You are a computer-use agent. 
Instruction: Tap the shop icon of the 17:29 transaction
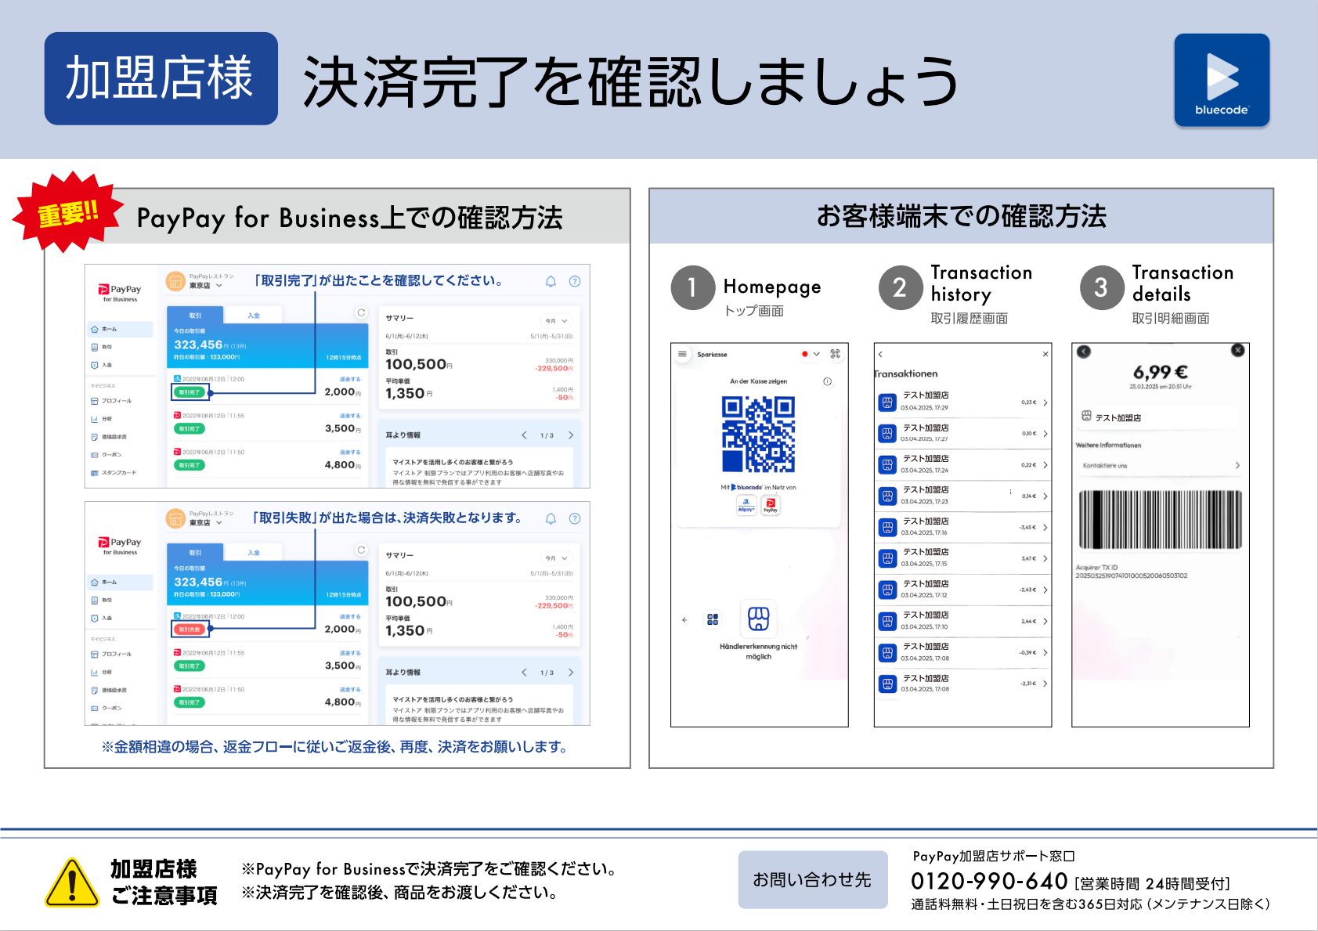point(887,402)
